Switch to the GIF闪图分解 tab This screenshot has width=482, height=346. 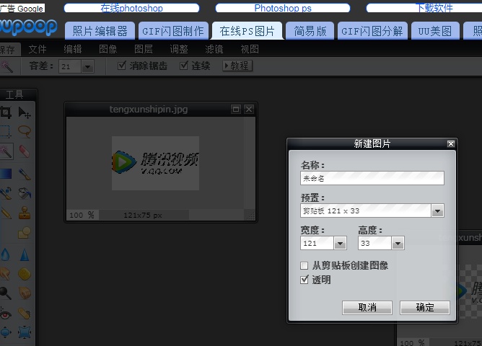(x=372, y=31)
